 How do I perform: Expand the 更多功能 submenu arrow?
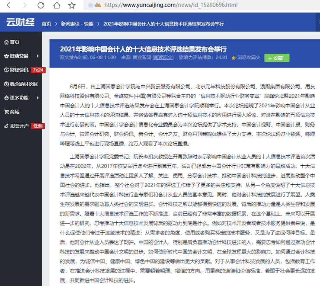coord(38,97)
